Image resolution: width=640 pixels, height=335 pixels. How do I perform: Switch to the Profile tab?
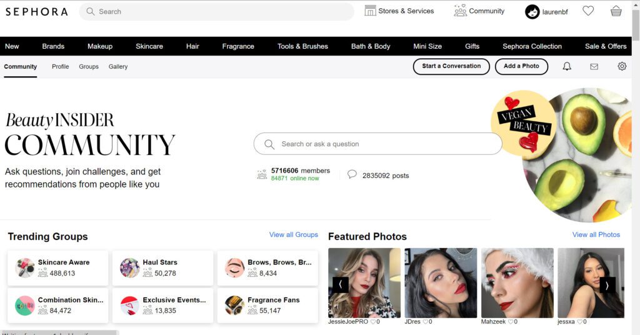pos(61,66)
